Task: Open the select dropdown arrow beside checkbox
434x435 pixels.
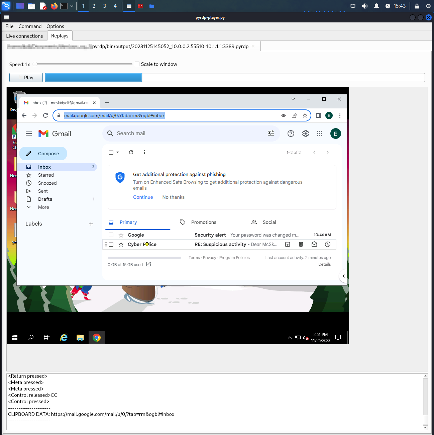Action: (x=118, y=152)
